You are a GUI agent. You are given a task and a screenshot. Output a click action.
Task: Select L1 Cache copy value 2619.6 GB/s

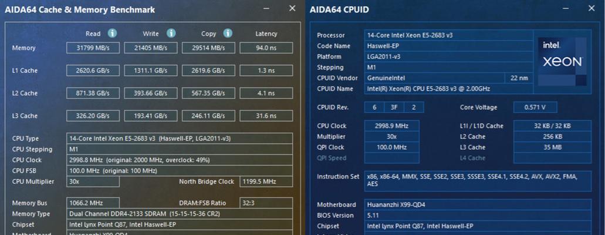(208, 70)
